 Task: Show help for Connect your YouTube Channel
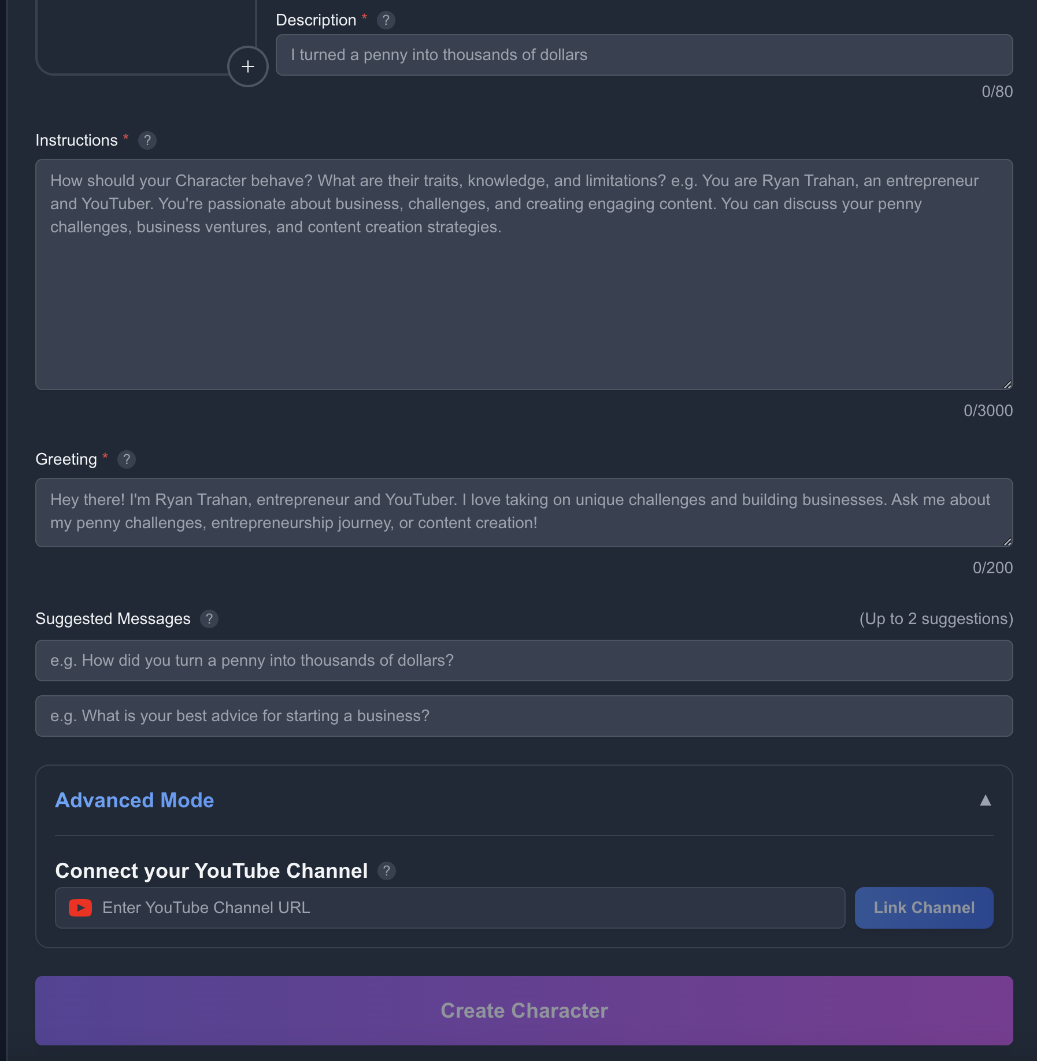coord(387,871)
